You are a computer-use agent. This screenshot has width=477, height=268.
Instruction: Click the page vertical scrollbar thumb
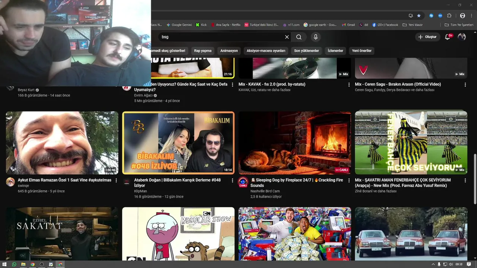pyautogui.click(x=475, y=179)
